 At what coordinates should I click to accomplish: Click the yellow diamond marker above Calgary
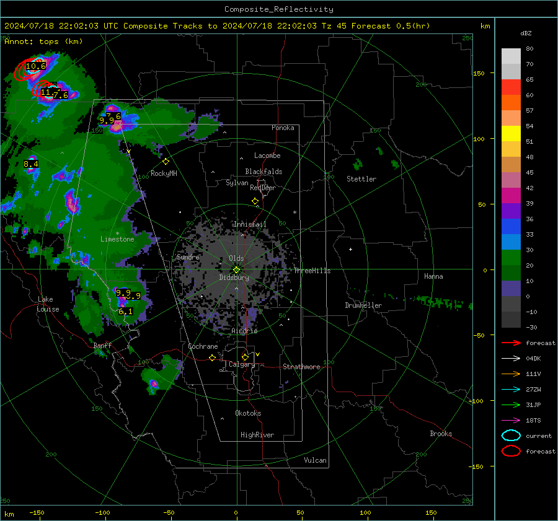pos(245,357)
